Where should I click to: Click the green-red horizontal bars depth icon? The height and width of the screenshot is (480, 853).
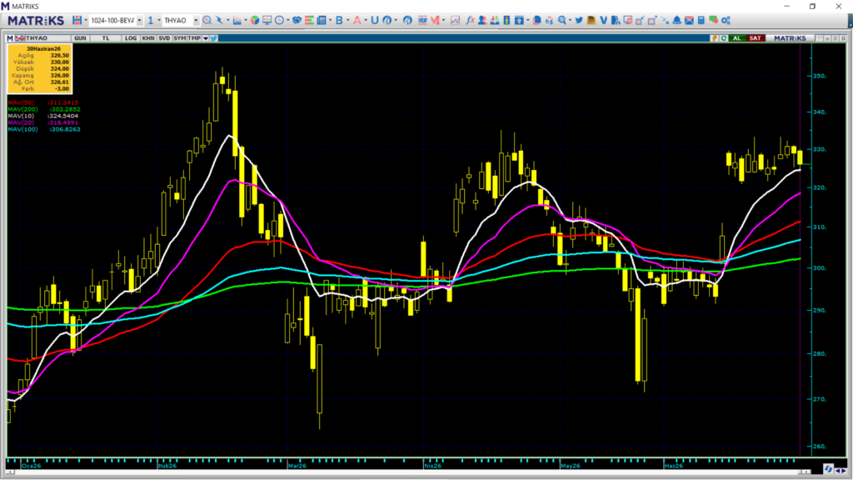coord(309,20)
